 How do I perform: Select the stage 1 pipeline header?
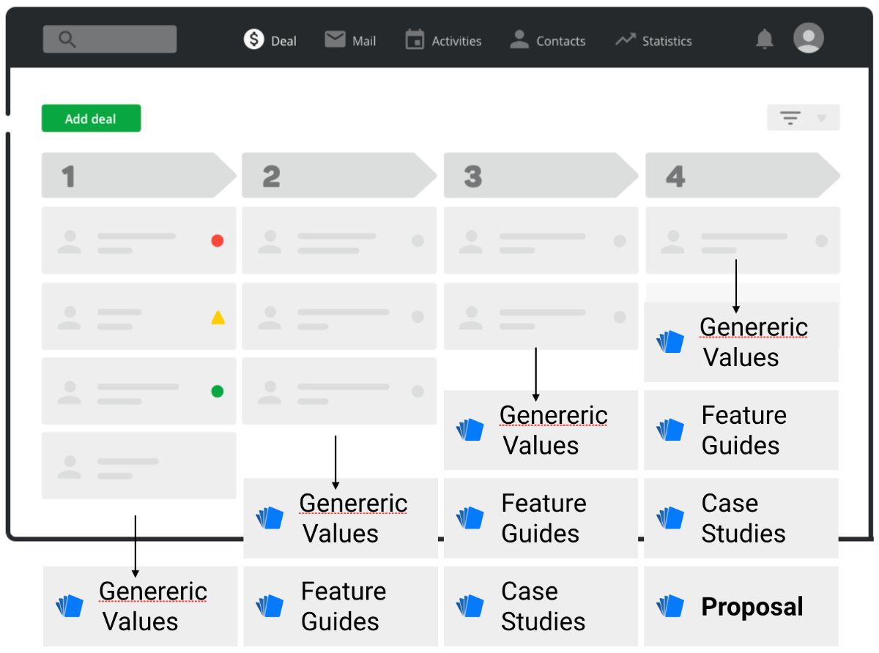tap(138, 175)
